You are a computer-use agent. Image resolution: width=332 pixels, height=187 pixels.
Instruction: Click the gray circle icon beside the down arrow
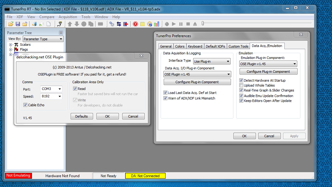(84, 24)
